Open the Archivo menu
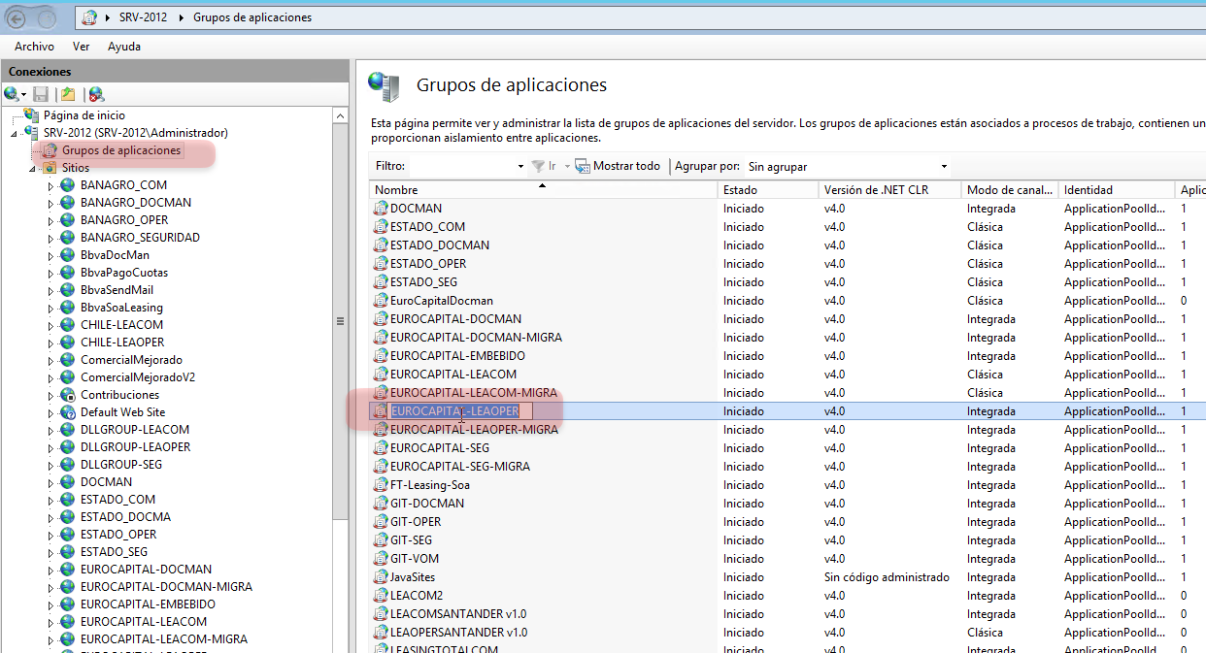Viewport: 1206px width, 653px height. click(33, 46)
